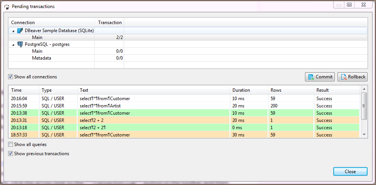Enable Show all queries checkbox

tap(11, 144)
